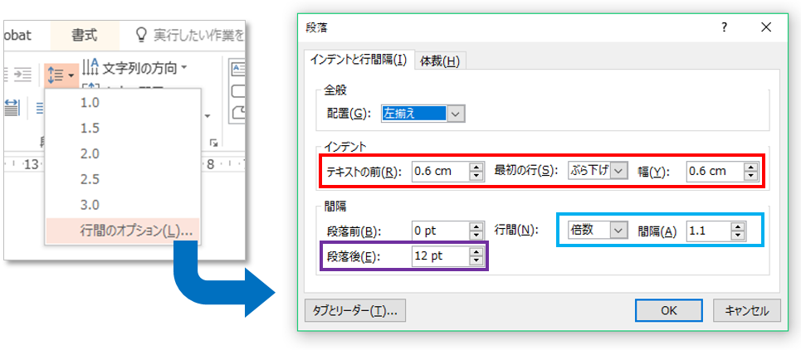Select 2.0 line spacing
The image size is (801, 350).
123,153
